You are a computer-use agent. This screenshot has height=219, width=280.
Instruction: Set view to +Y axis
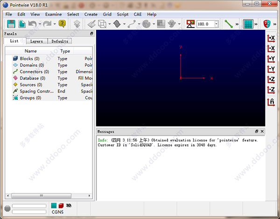point(271,59)
